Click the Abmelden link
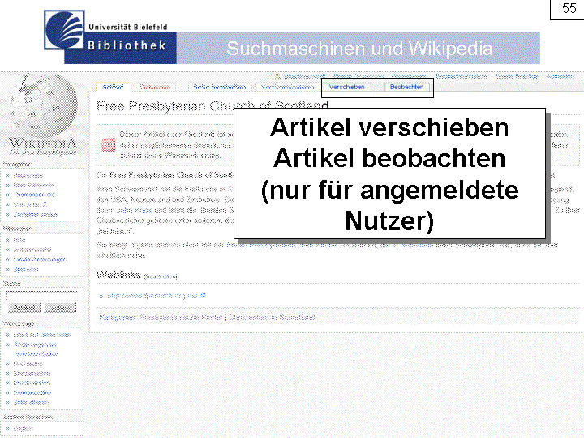Viewport: 584px width, 438px height. [x=560, y=76]
